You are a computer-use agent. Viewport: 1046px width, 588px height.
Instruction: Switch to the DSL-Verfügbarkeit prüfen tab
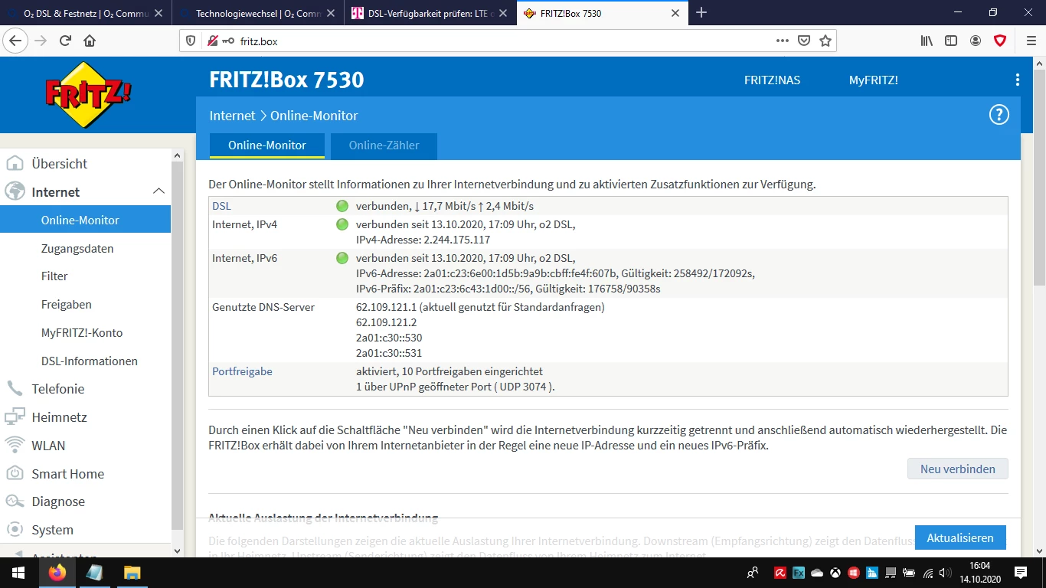click(430, 13)
